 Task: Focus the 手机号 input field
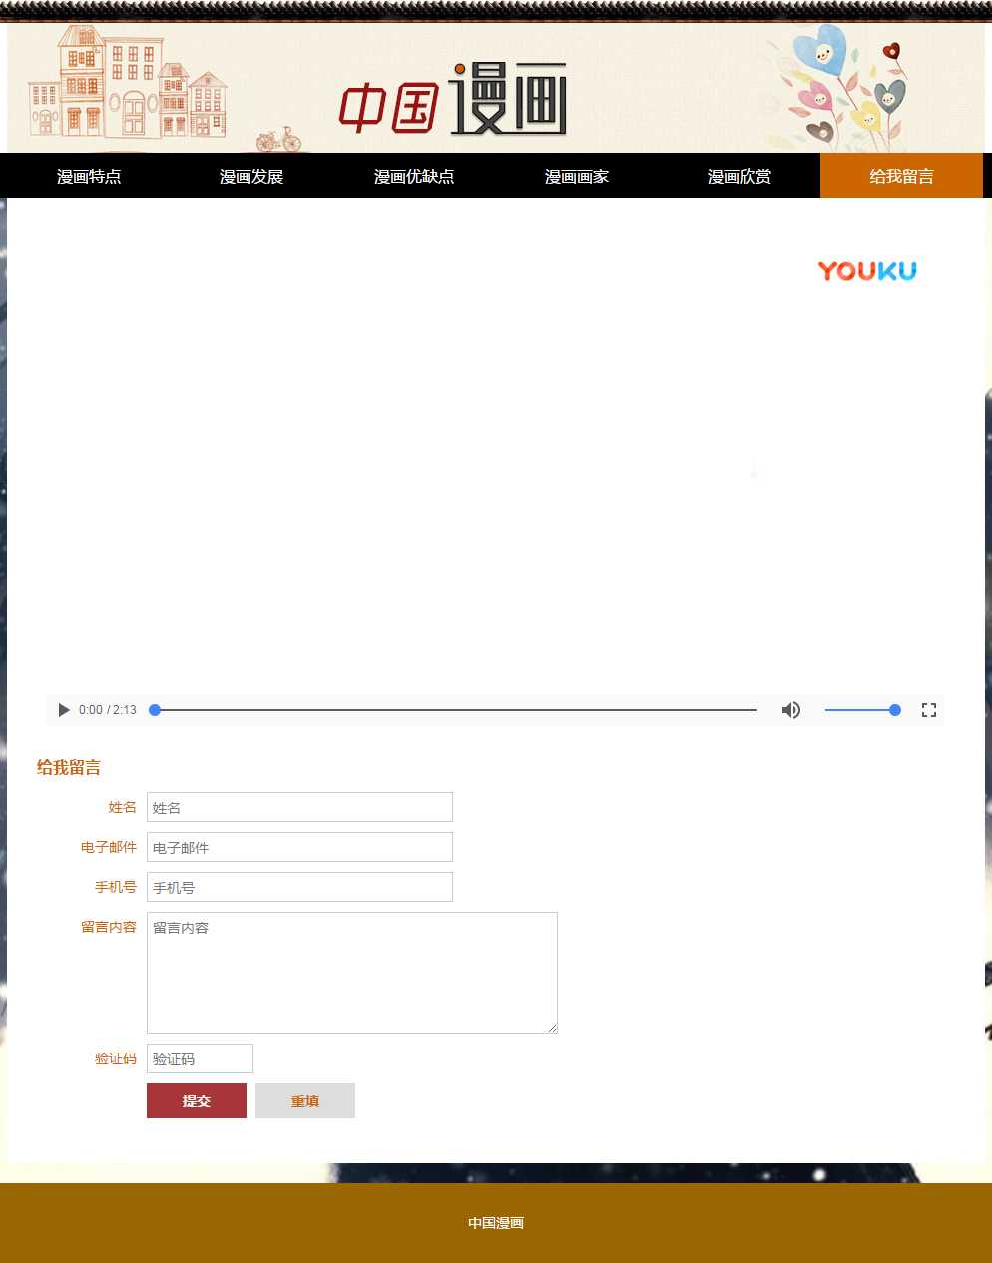(299, 887)
